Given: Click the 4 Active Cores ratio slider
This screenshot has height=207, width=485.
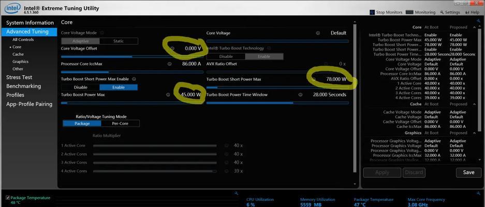Looking at the screenshot, I should click(155, 171).
